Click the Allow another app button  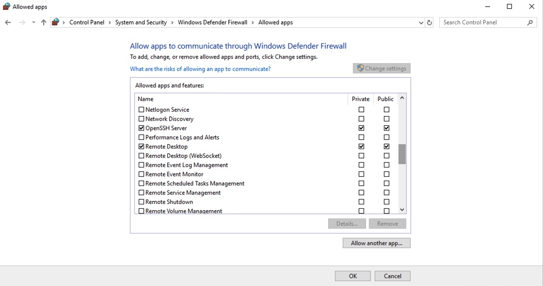376,243
